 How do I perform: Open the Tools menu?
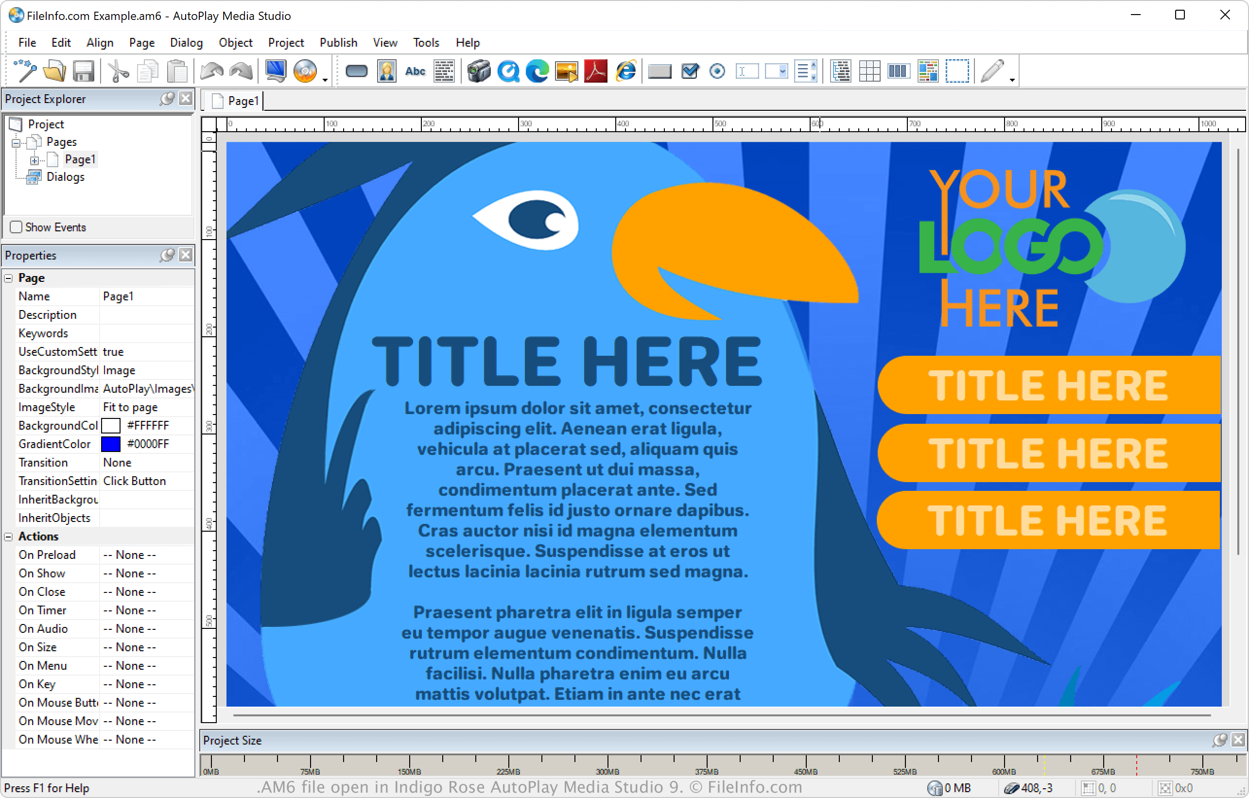coord(426,43)
